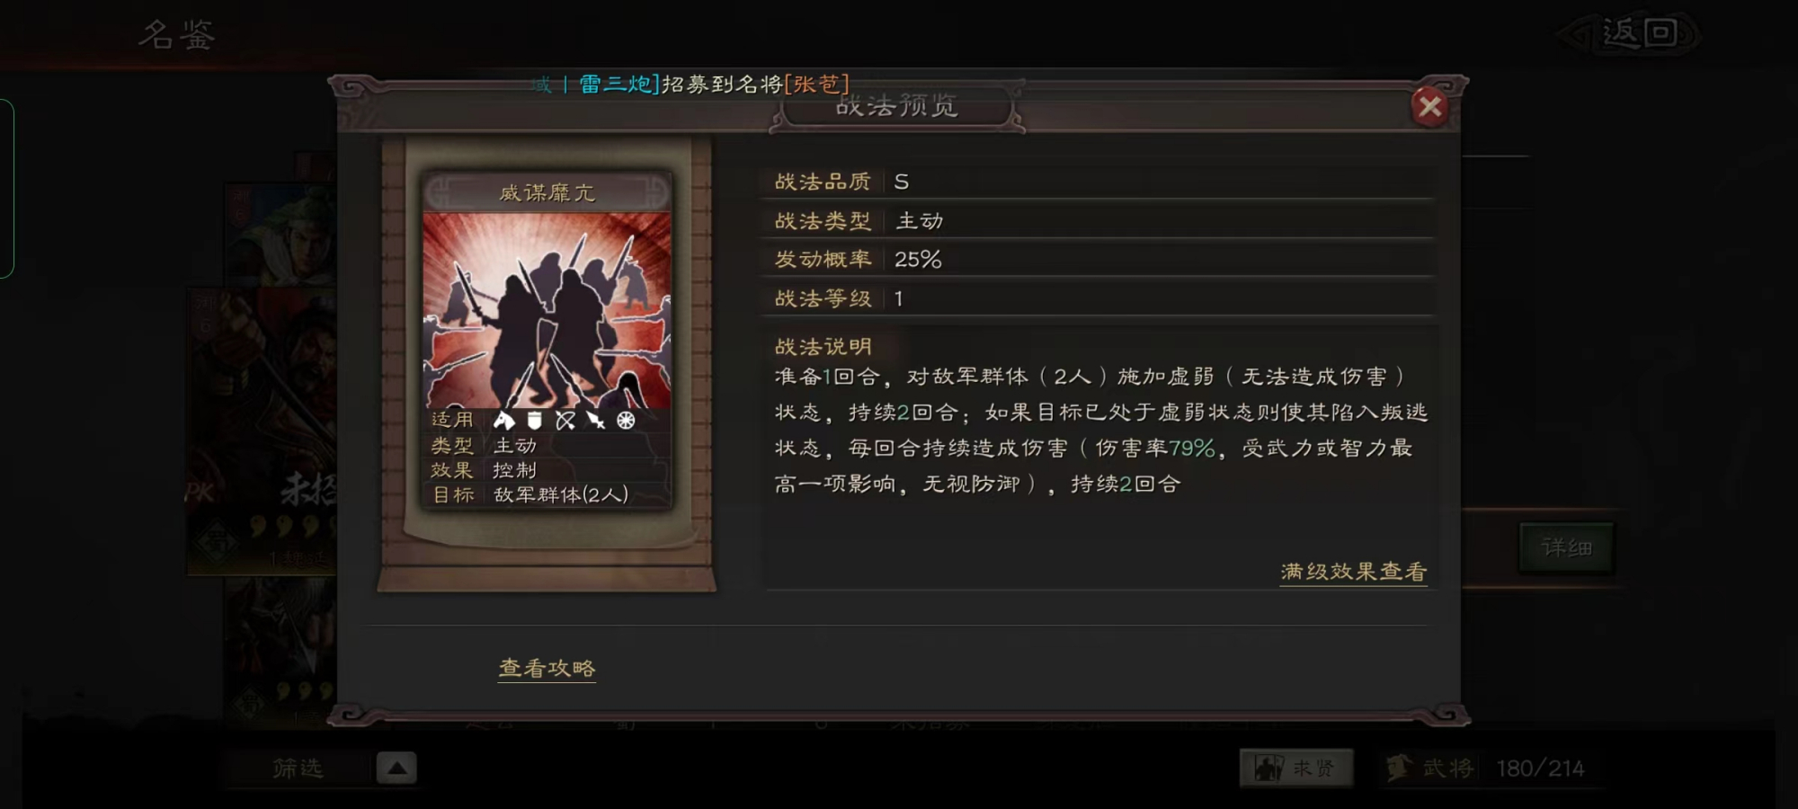The width and height of the screenshot is (1798, 809).
Task: Click the 名鉴 header title
Action: pos(176,35)
